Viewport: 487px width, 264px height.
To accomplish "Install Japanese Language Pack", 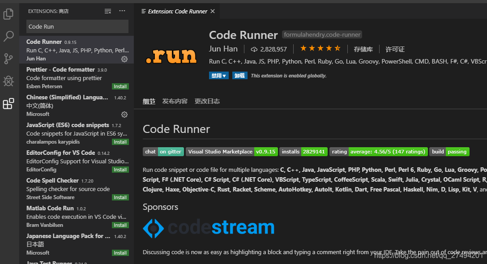I will [x=120, y=253].
